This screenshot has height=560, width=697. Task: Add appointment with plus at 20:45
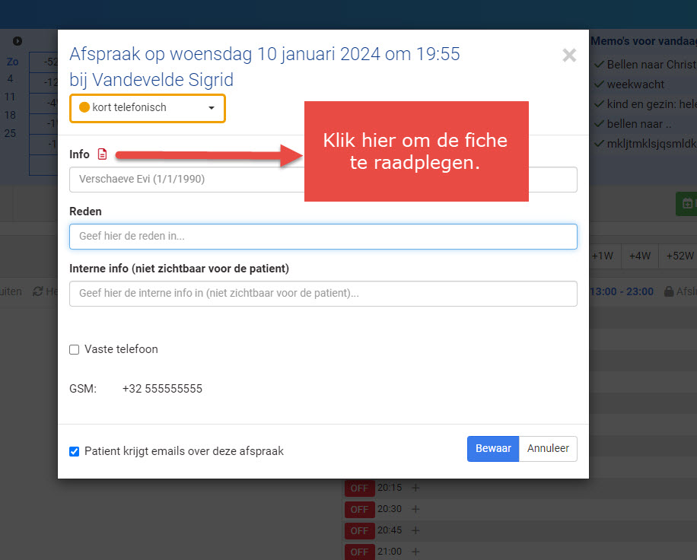pos(415,530)
